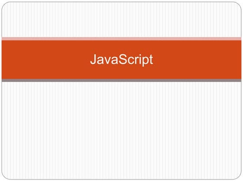Image resolution: width=243 pixels, height=182 pixels.
Task: Select the slide's top border edge
Action: coord(121,2)
